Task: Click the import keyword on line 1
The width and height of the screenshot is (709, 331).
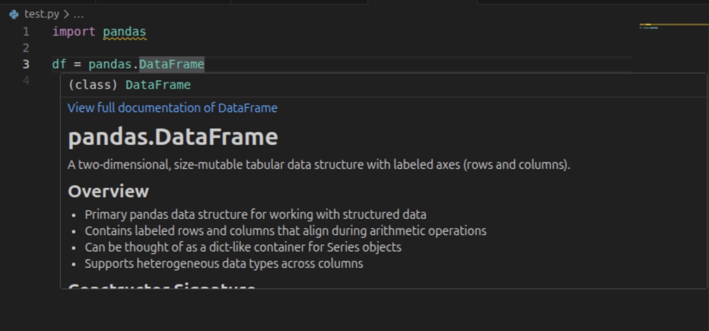Action: pyautogui.click(x=74, y=32)
